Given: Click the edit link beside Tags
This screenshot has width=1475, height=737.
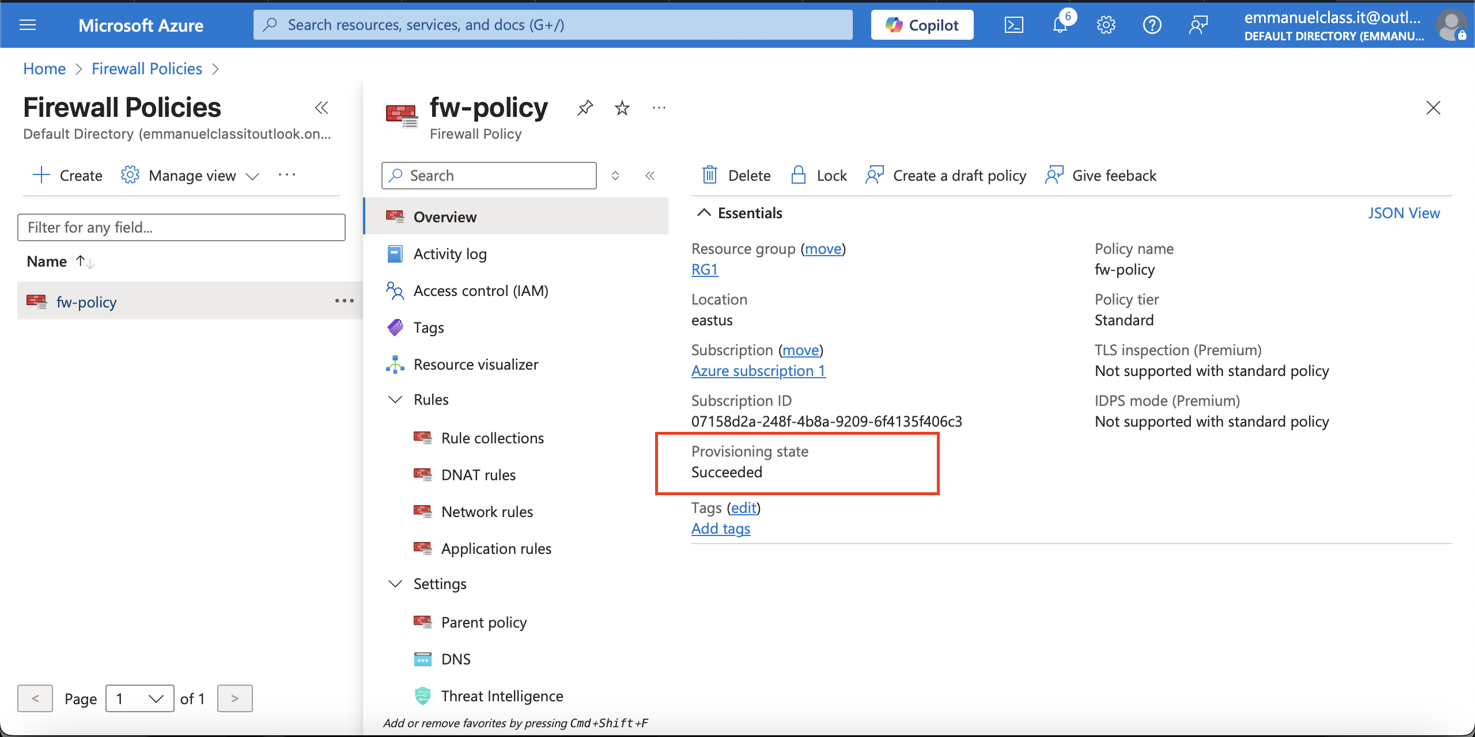Looking at the screenshot, I should tap(743, 508).
